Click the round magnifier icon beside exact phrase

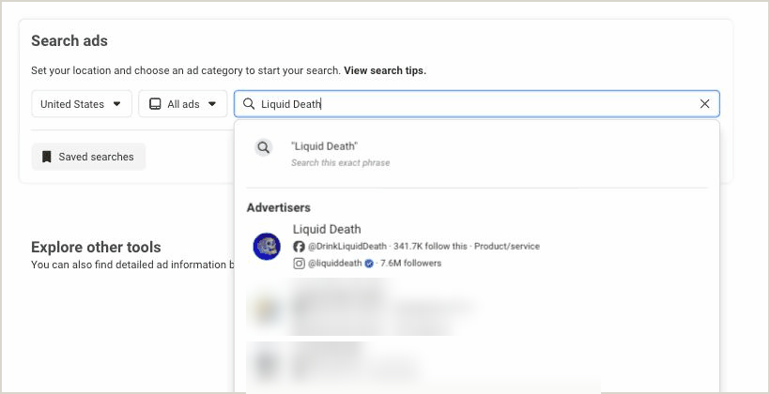point(264,147)
